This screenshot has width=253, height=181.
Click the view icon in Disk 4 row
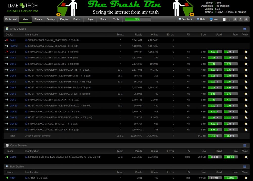(246, 70)
